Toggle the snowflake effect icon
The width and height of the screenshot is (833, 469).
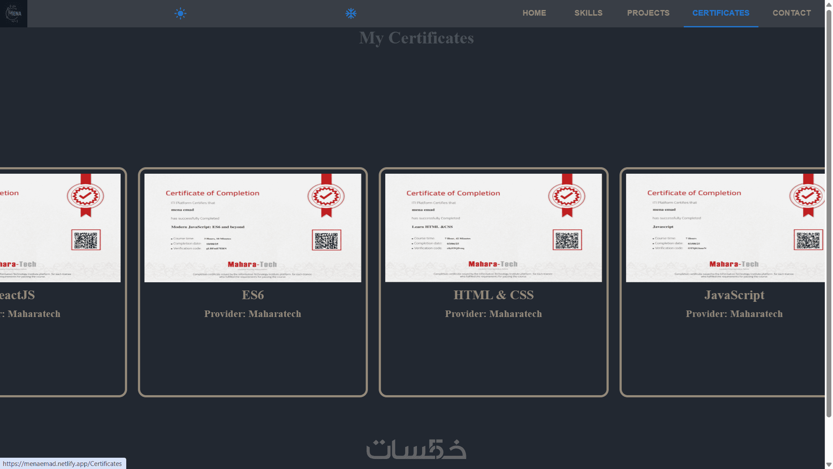[x=351, y=13]
